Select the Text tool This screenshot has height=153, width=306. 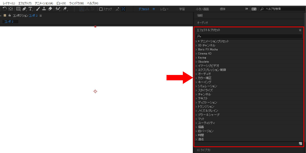coord(30,9)
